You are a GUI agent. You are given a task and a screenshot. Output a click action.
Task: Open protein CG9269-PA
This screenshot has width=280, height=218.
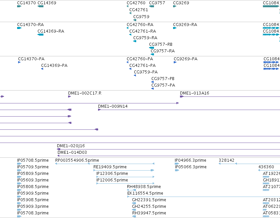pyautogui.click(x=175, y=62)
